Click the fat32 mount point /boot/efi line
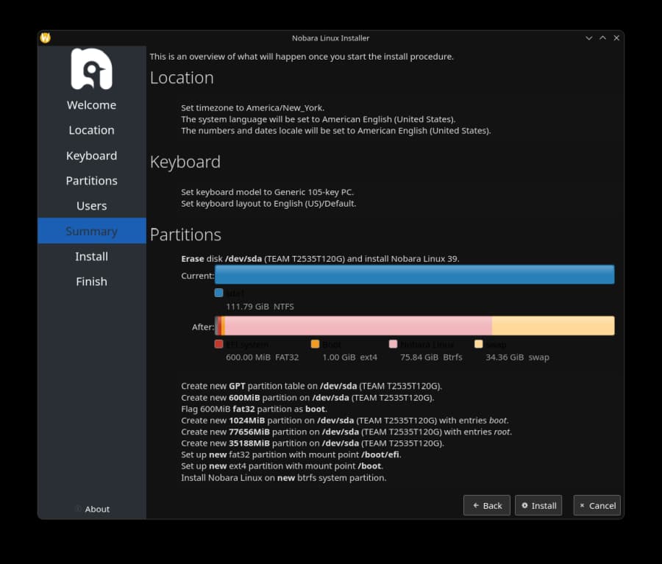The height and width of the screenshot is (564, 662). [x=291, y=454]
